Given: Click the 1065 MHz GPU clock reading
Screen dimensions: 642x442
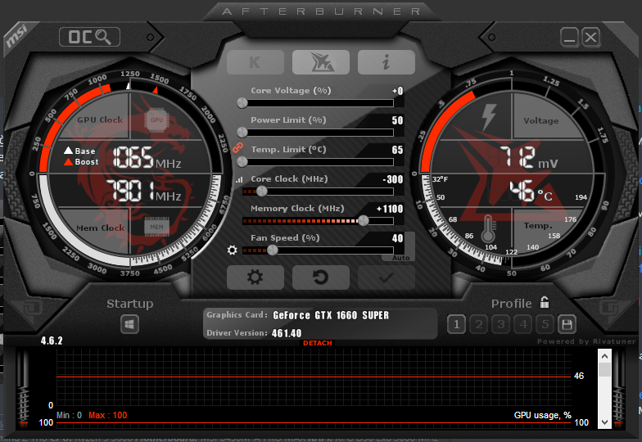Looking at the screenshot, I should 147,158.
